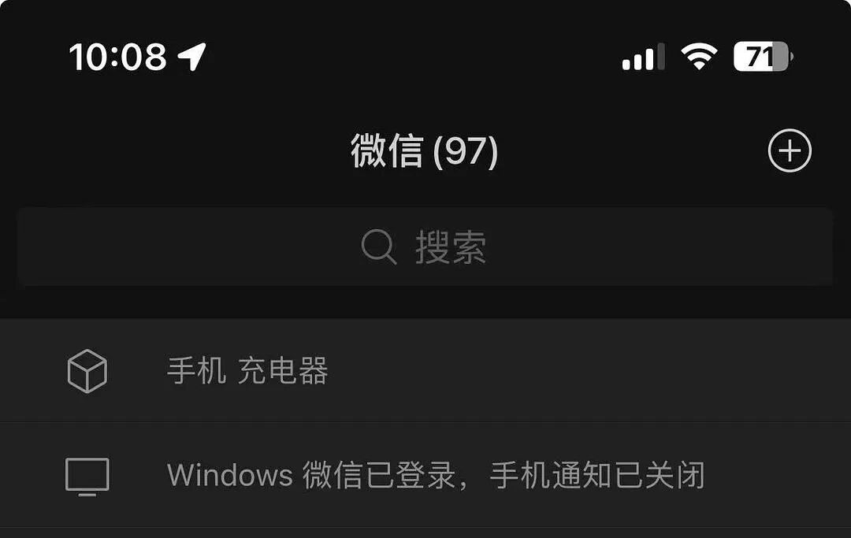This screenshot has width=851, height=538.
Task: Focus the 搜索 search field
Action: click(425, 247)
